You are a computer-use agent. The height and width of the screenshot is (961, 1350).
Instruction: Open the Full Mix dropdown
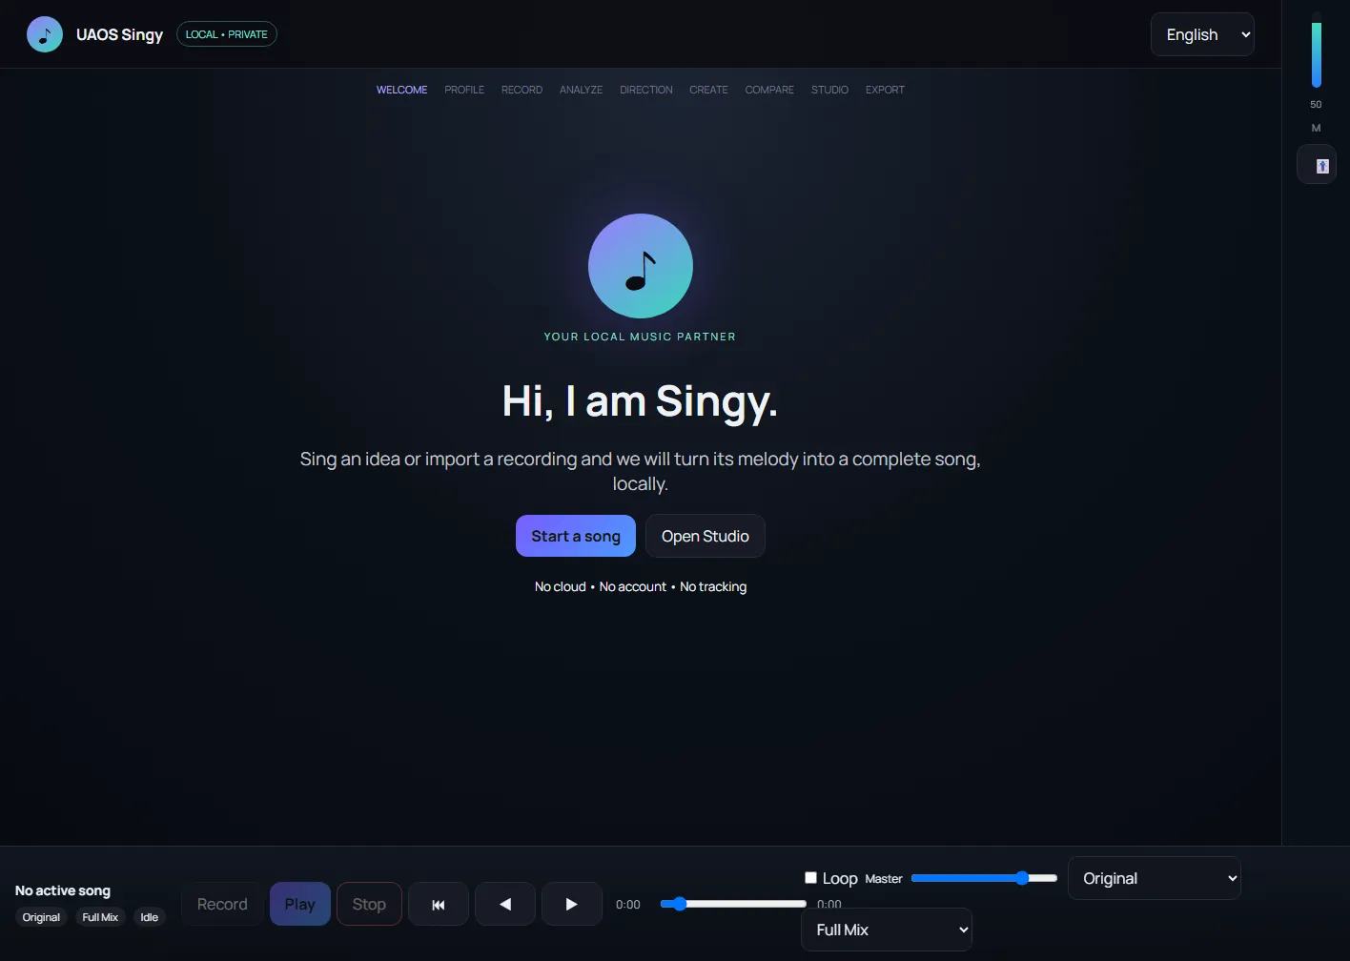pos(887,930)
